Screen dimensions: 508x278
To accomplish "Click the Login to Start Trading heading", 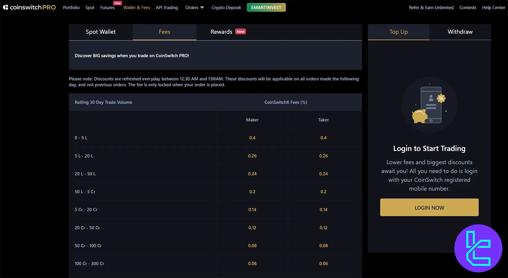I will [x=429, y=148].
